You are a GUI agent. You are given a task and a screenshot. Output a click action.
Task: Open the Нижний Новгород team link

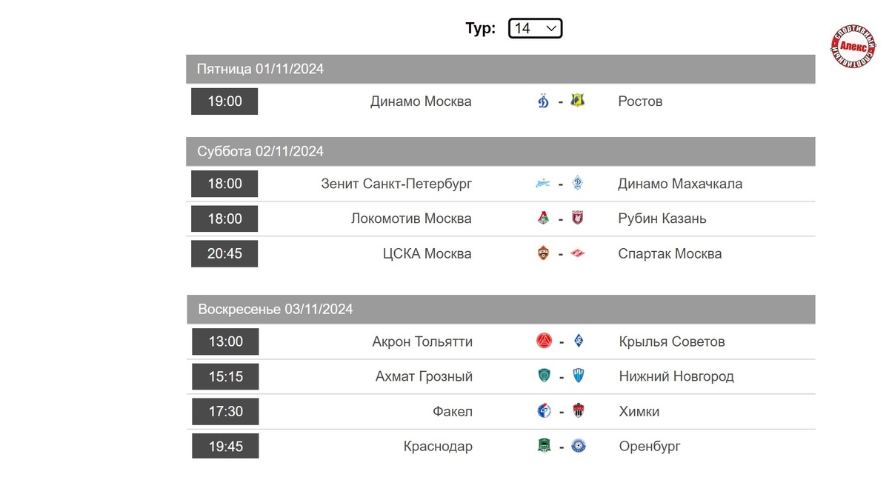pyautogui.click(x=676, y=376)
